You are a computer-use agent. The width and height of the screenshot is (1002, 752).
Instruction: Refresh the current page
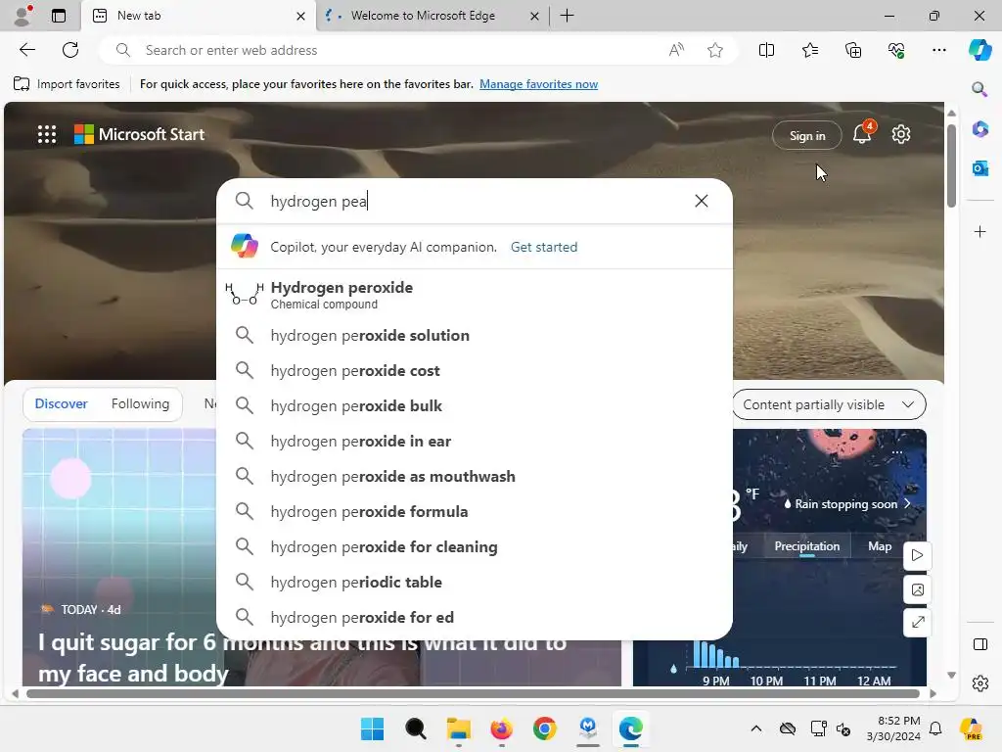tap(70, 50)
